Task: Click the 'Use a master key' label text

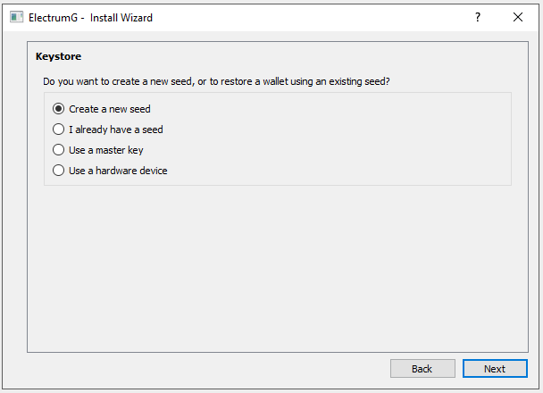Action: [106, 150]
